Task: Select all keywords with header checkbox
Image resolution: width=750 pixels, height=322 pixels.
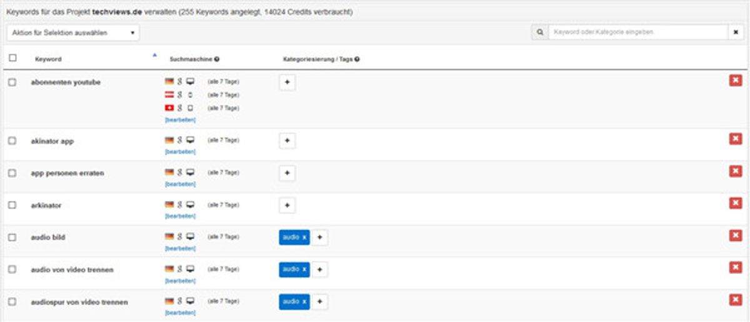Action: (x=13, y=58)
